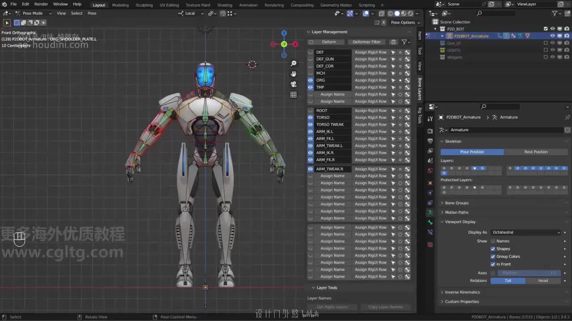Expand the Bone Groups panel
Viewport: 572px width, 321px height.
click(456, 203)
